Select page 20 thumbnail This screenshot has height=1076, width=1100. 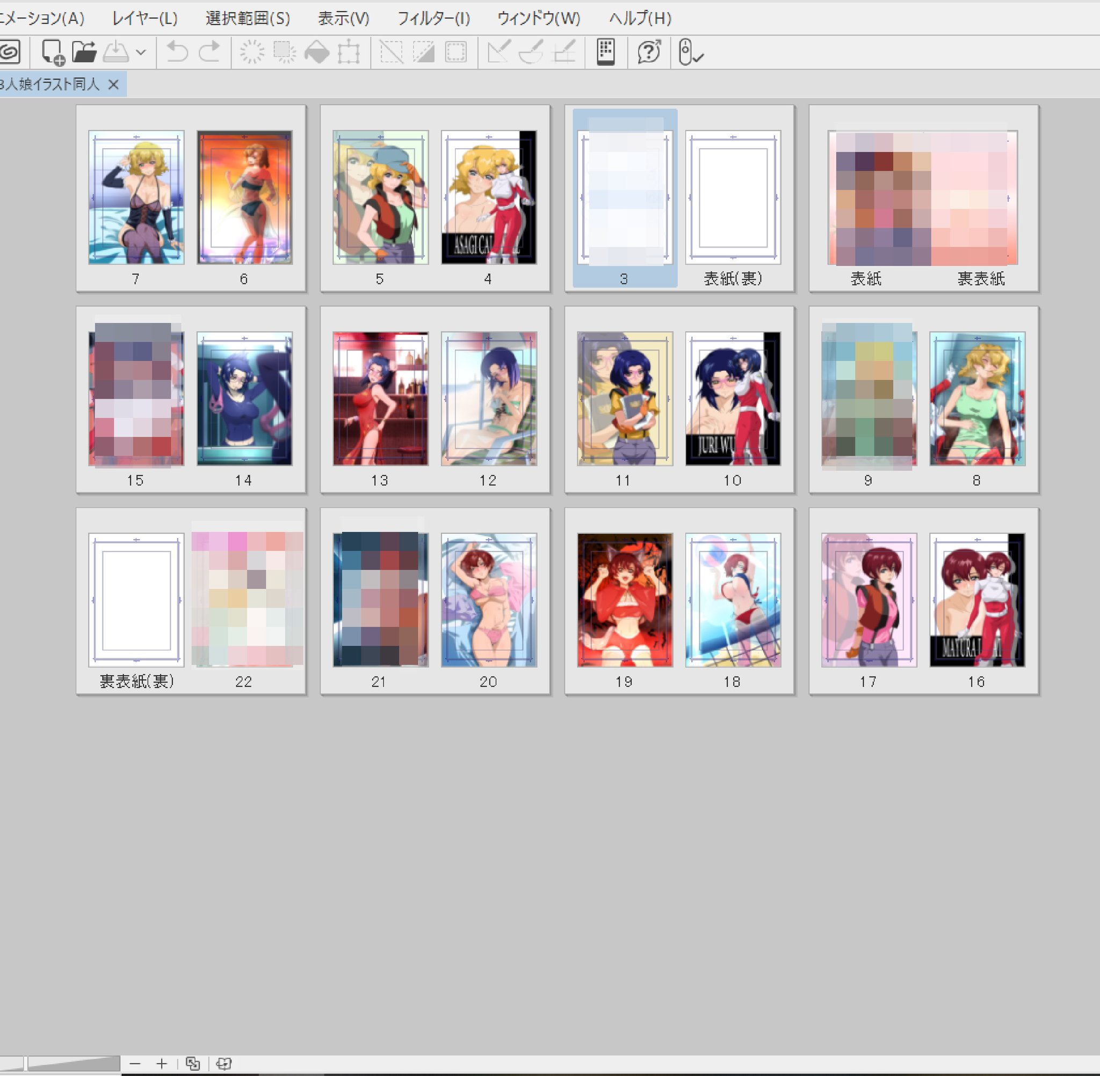click(489, 600)
